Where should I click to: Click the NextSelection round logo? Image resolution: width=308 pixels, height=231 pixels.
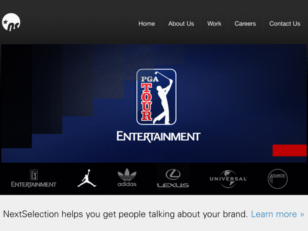pos(11,22)
